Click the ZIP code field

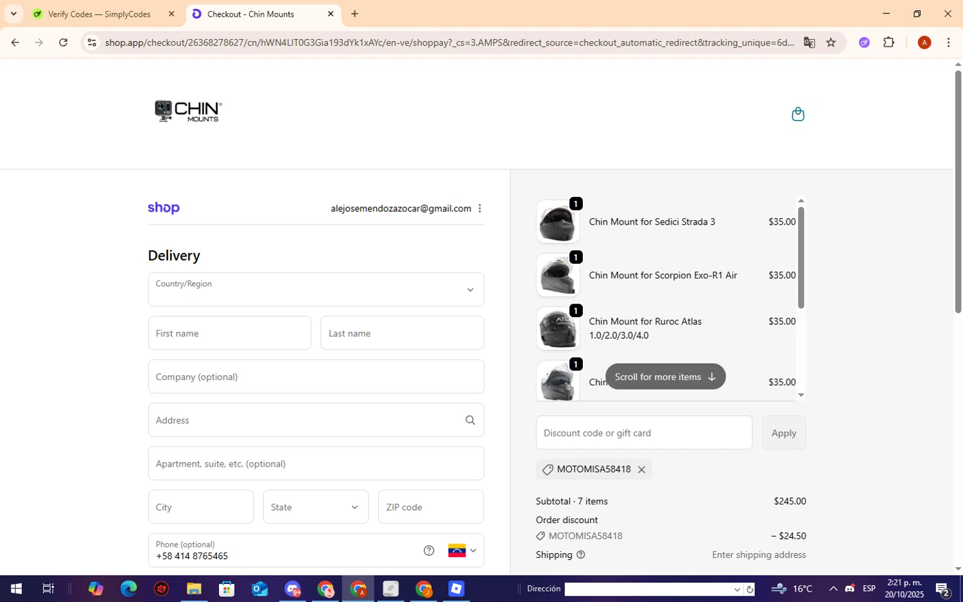(431, 507)
